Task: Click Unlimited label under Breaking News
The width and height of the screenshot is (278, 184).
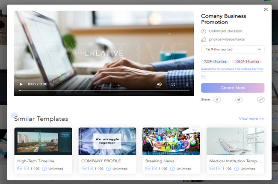Action: [x=183, y=169]
